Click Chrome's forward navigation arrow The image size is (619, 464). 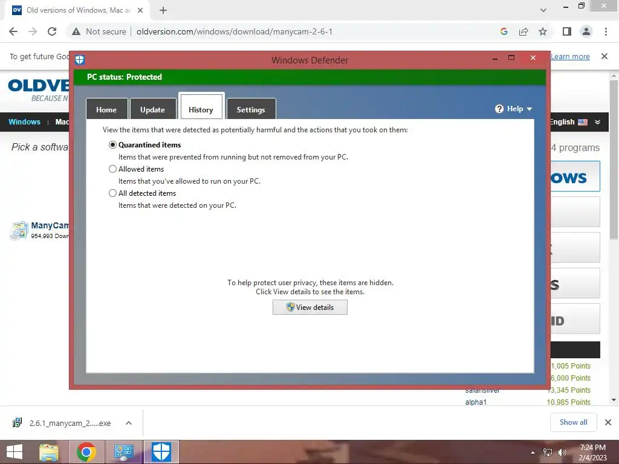tap(33, 31)
